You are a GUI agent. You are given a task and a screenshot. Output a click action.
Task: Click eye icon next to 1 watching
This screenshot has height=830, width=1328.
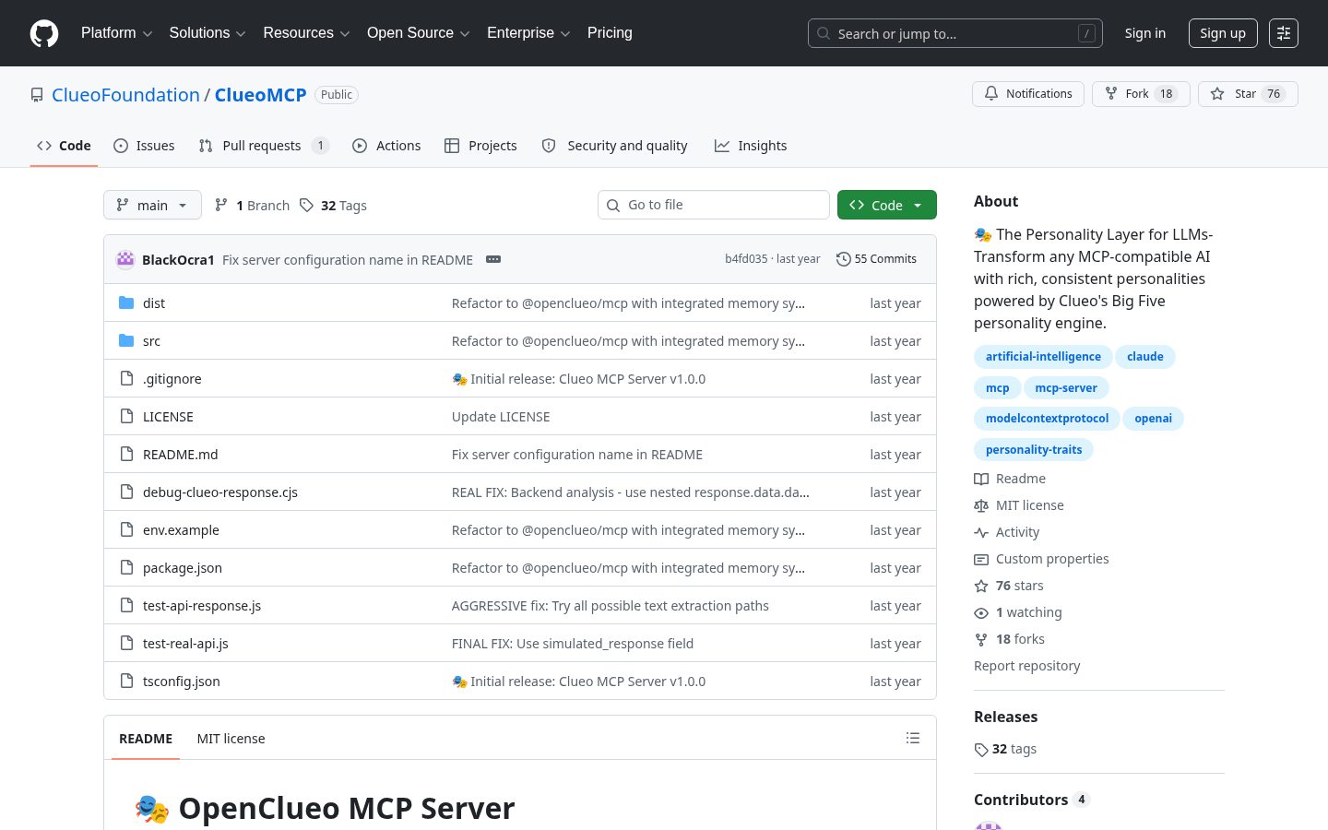(981, 612)
